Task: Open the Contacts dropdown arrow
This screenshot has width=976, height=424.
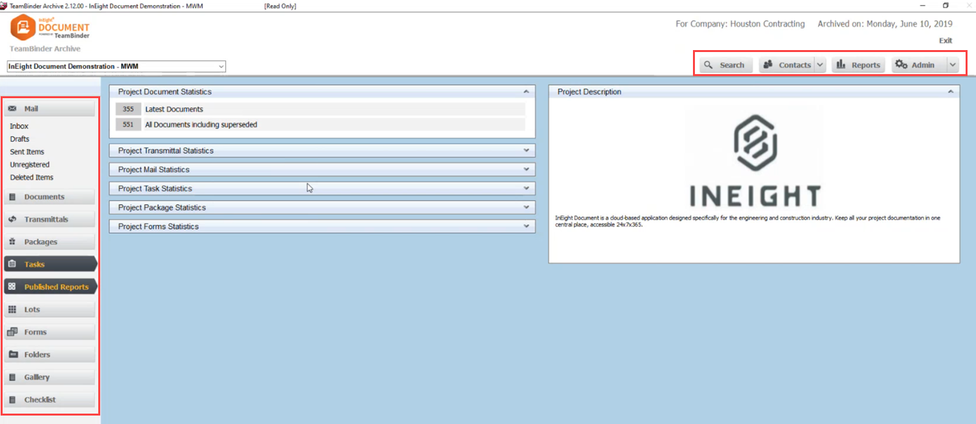Action: pos(820,65)
